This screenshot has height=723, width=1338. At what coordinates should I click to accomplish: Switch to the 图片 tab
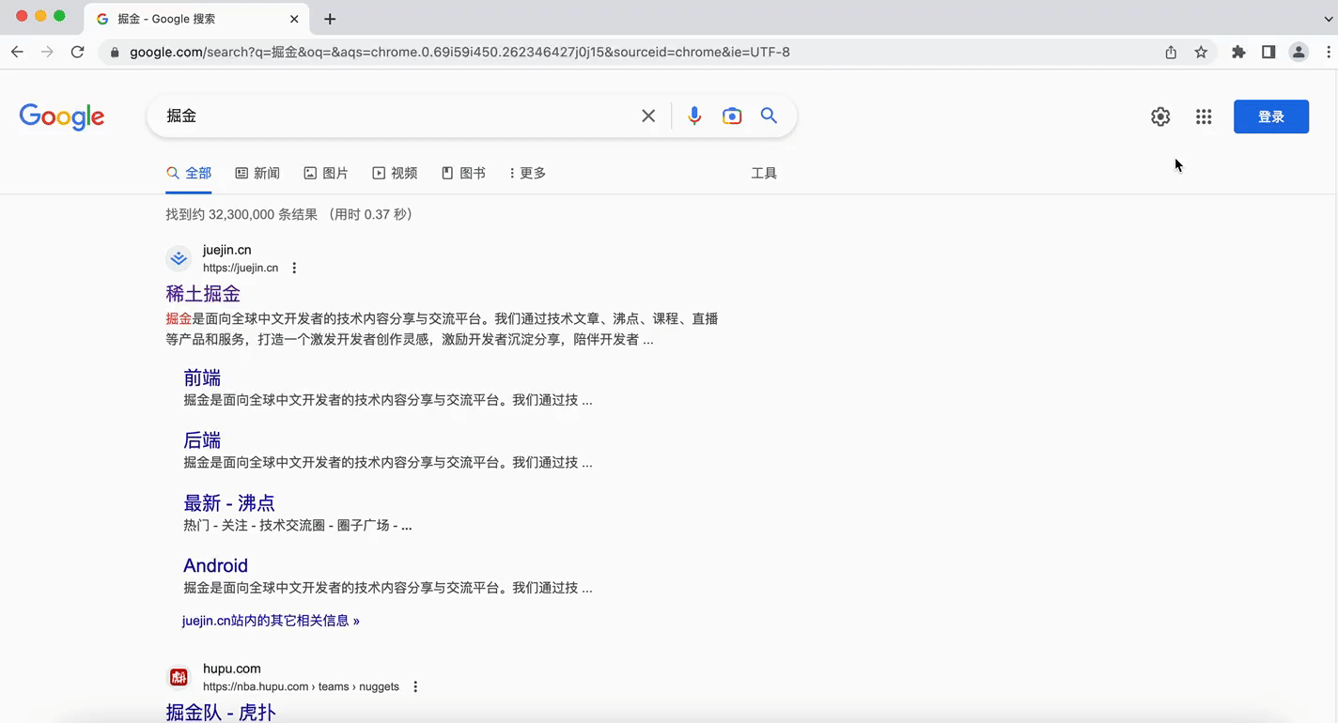point(326,173)
